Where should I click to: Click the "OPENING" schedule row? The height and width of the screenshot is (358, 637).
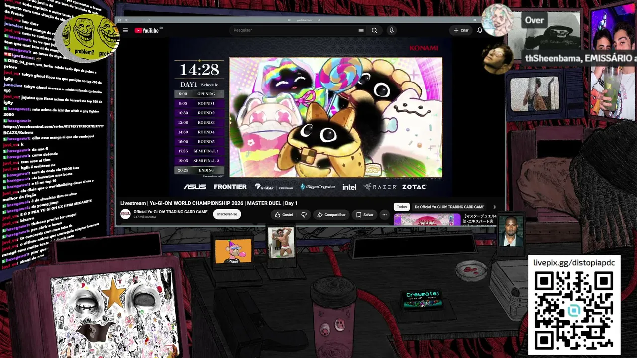coord(199,94)
